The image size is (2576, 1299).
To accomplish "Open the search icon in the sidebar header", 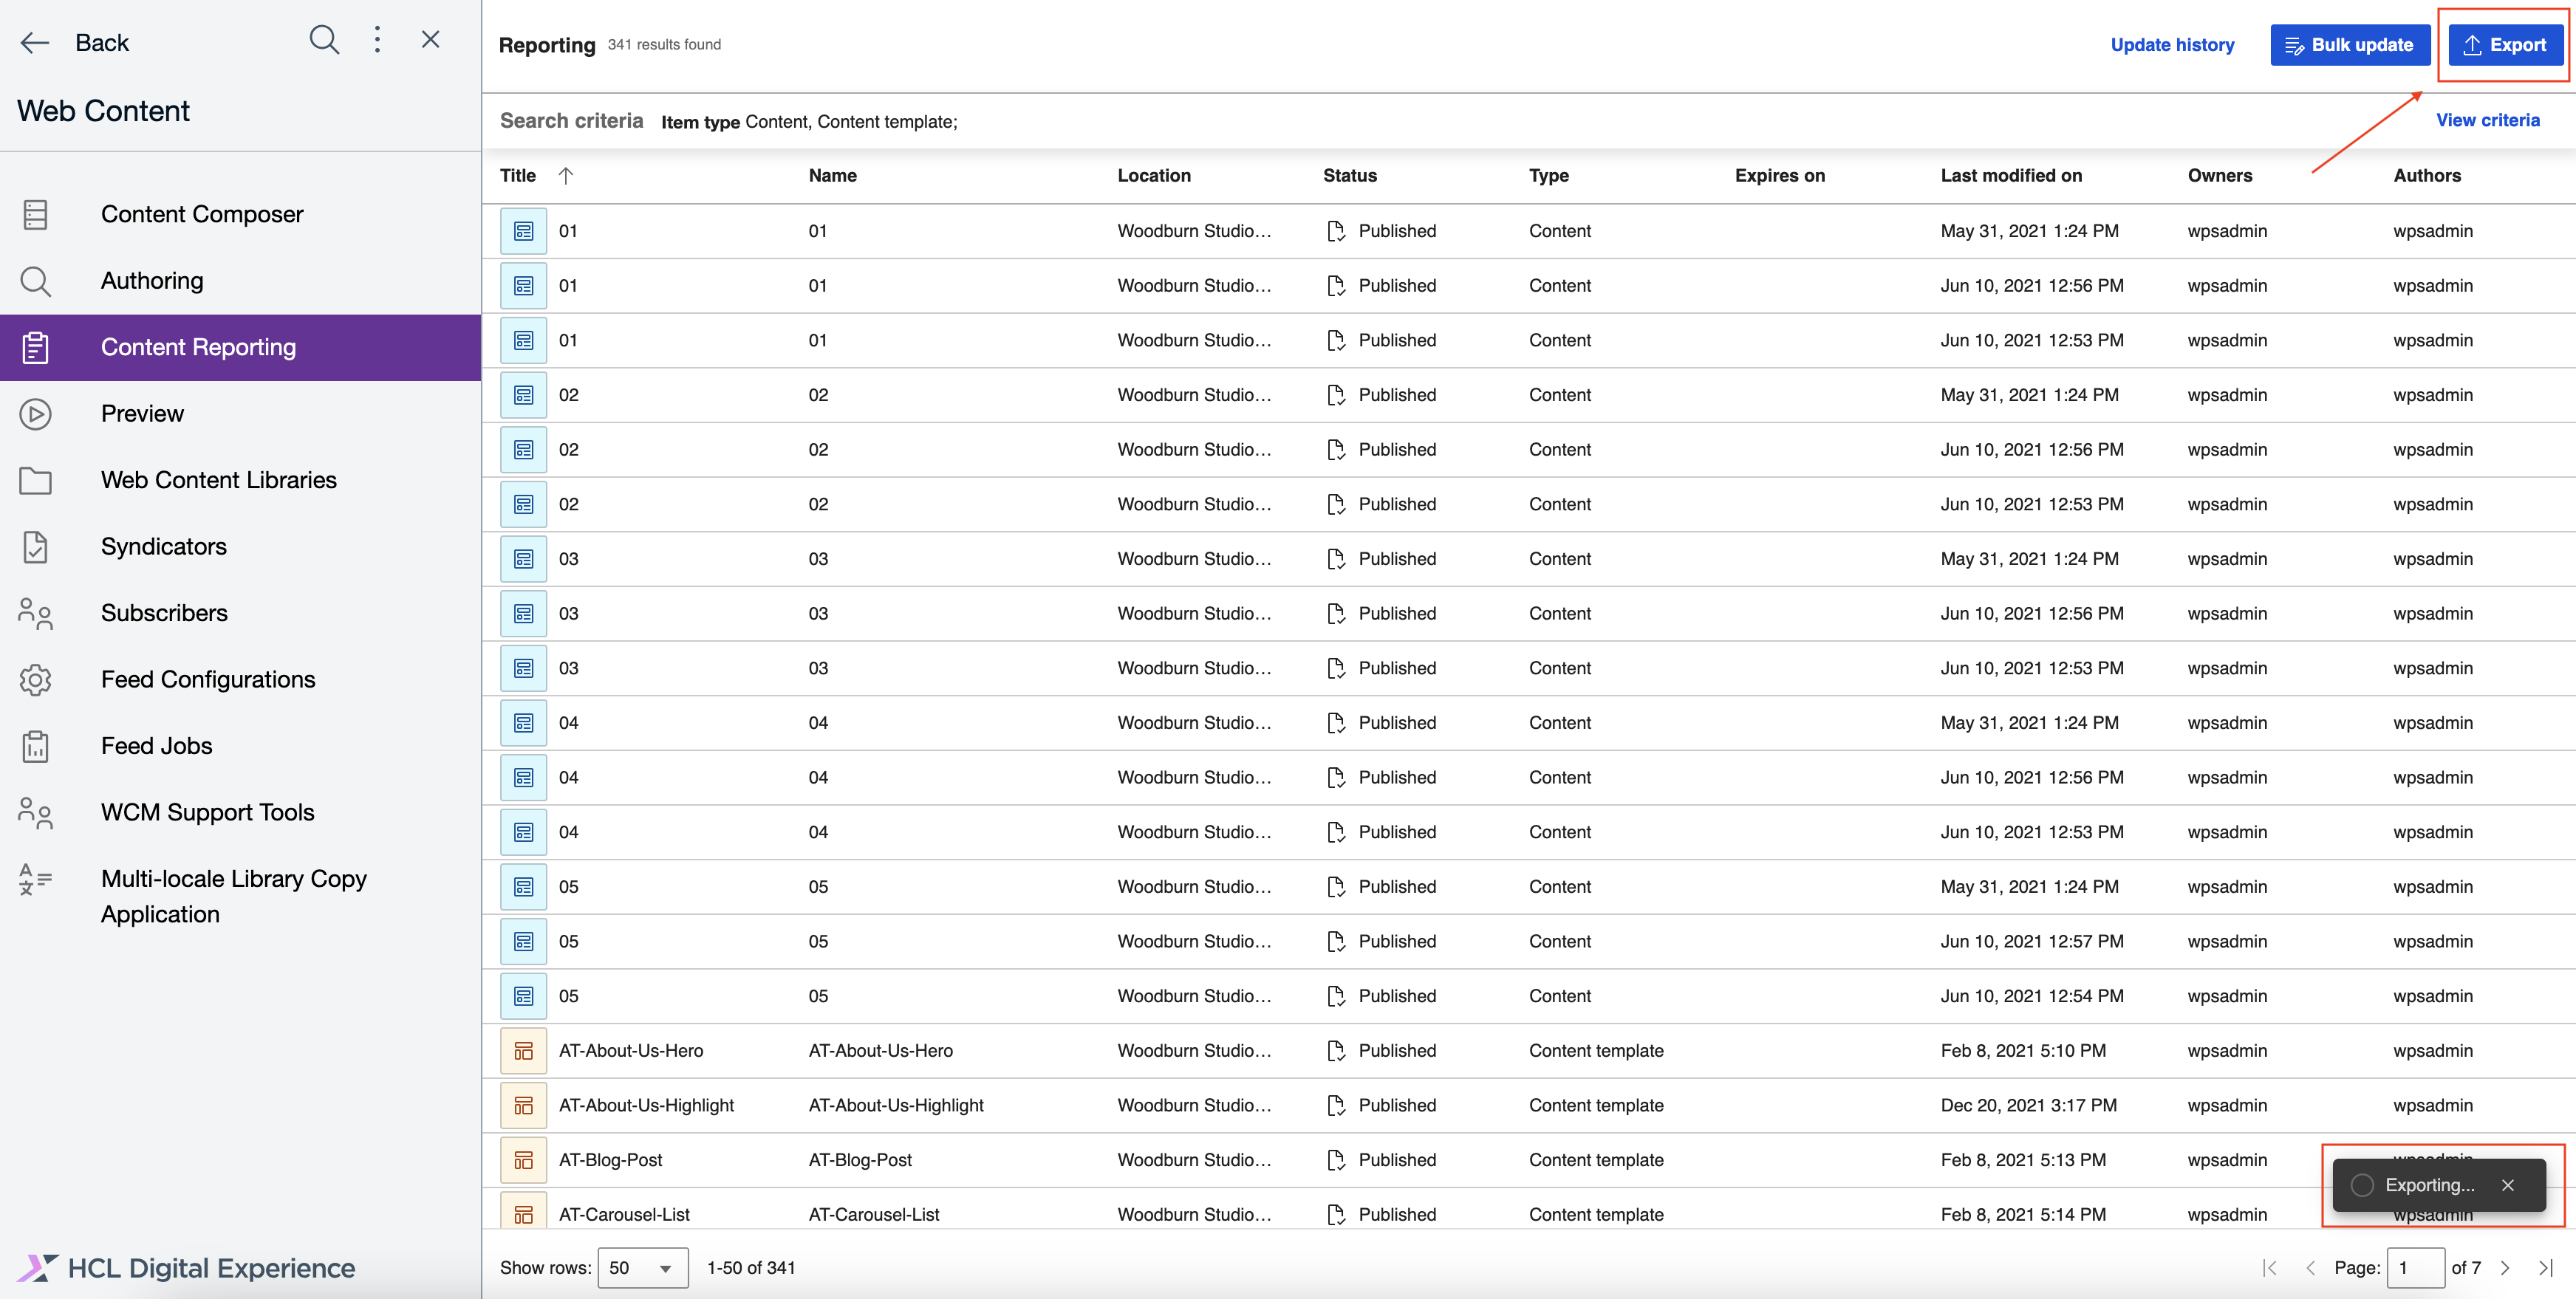I will 323,40.
